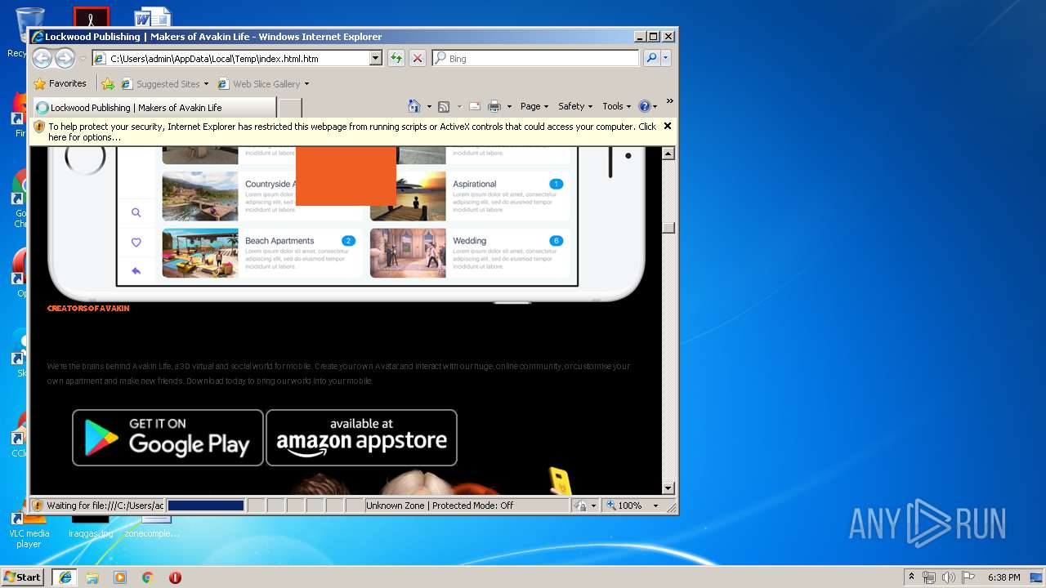Viewport: 1046px width, 588px height.
Task: Open the Windows Start menu
Action: click(23, 577)
